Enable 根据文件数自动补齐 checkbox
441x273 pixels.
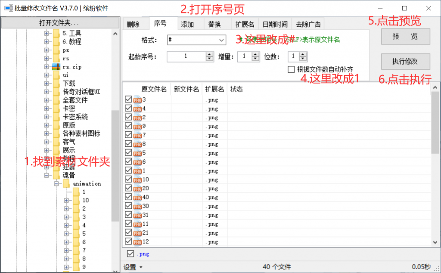[291, 69]
